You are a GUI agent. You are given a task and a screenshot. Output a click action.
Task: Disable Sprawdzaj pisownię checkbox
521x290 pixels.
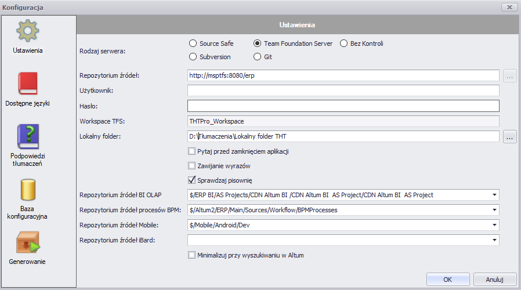191,180
